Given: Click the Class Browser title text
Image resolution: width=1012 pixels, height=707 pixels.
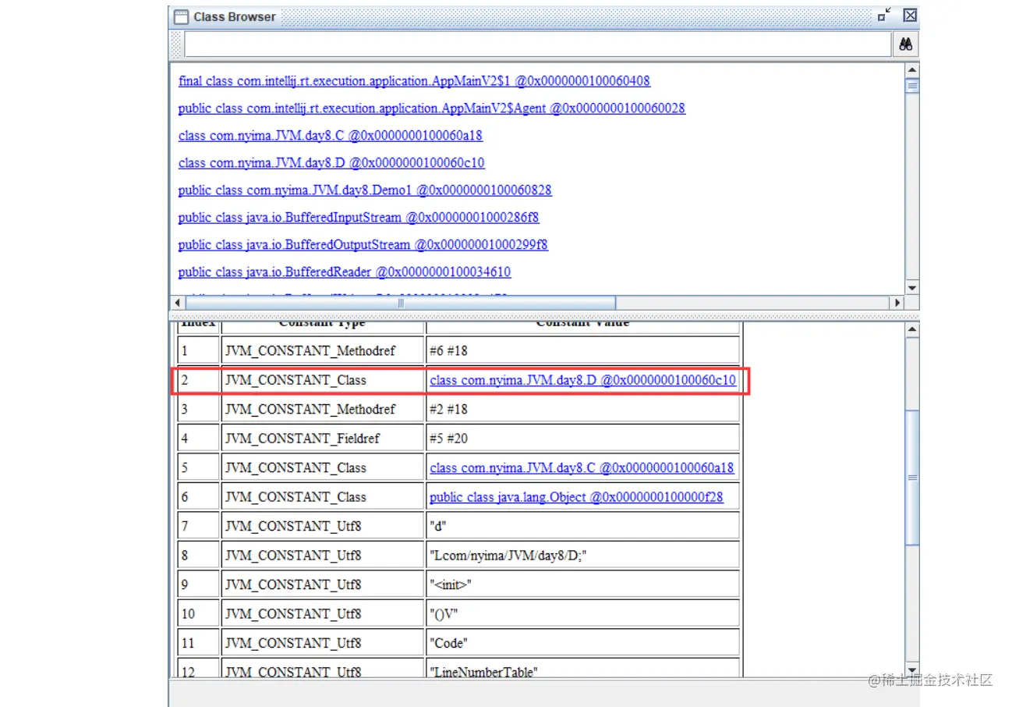Looking at the screenshot, I should tap(235, 16).
